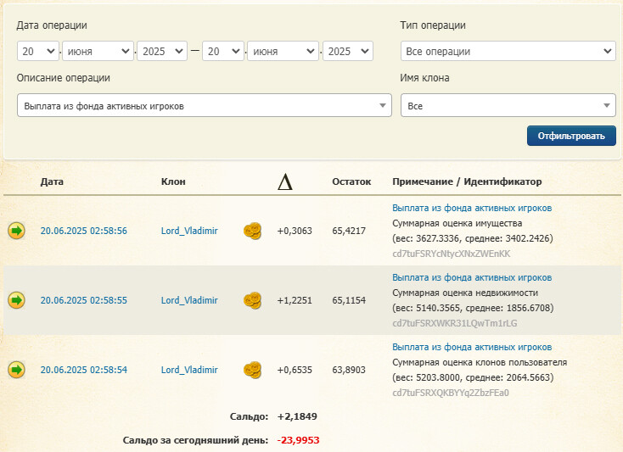The image size is (623, 452).
Task: Click the gold coins icon beside +1,2251
Action: [252, 300]
